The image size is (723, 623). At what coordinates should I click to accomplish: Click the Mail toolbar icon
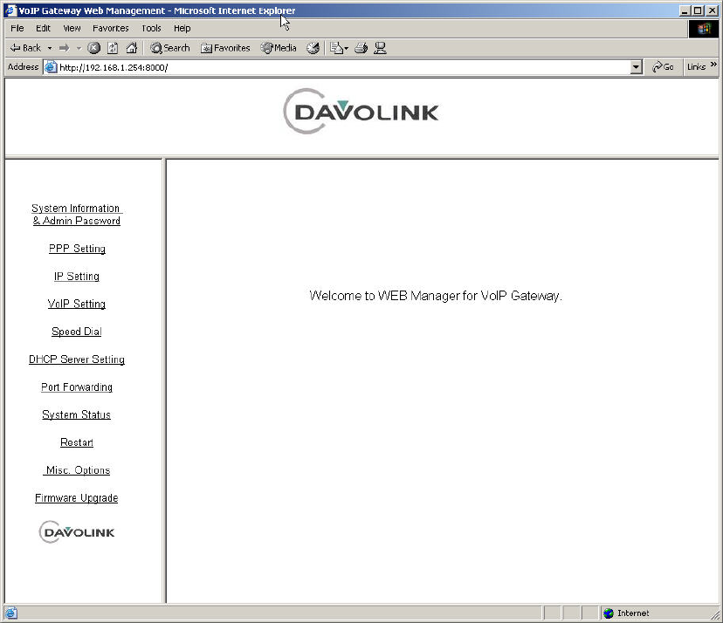tap(339, 48)
